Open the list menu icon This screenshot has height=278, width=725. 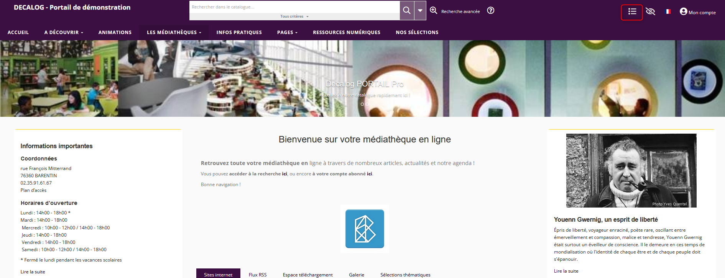[x=632, y=11]
